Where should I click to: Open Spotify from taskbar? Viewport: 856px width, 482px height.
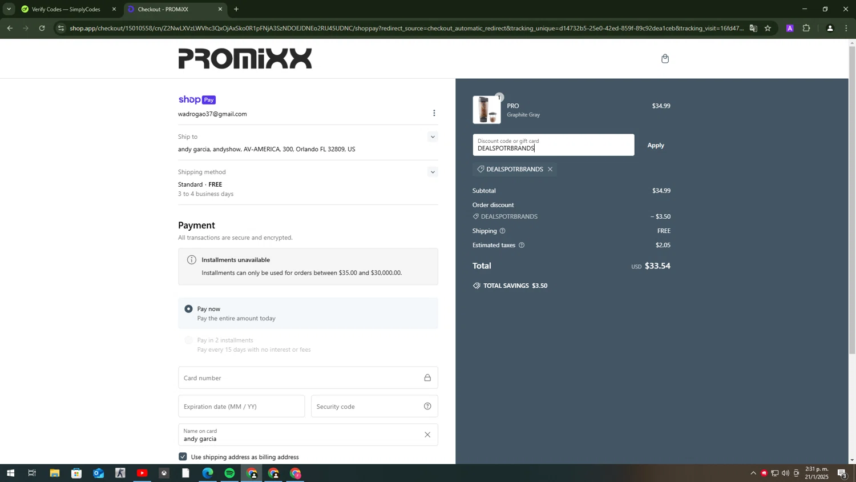click(x=229, y=473)
